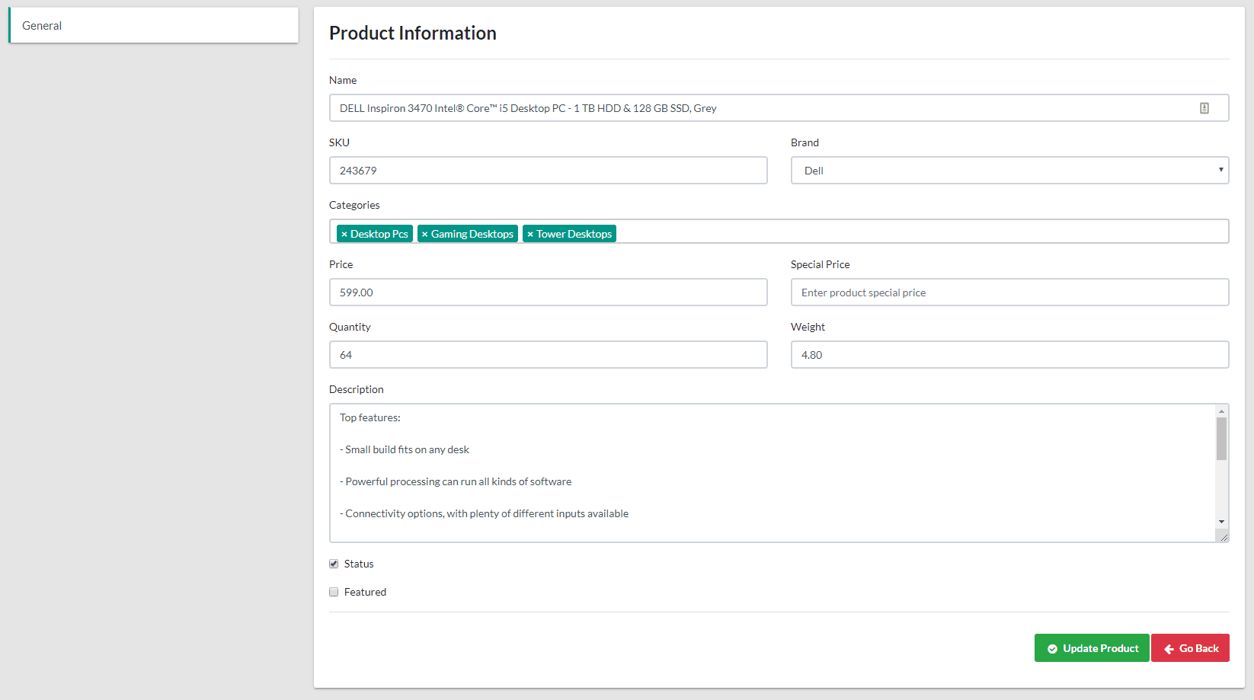Screen dimensions: 1254x700
Task: Click the Description scrollbar thumb
Action: pyautogui.click(x=1221, y=439)
